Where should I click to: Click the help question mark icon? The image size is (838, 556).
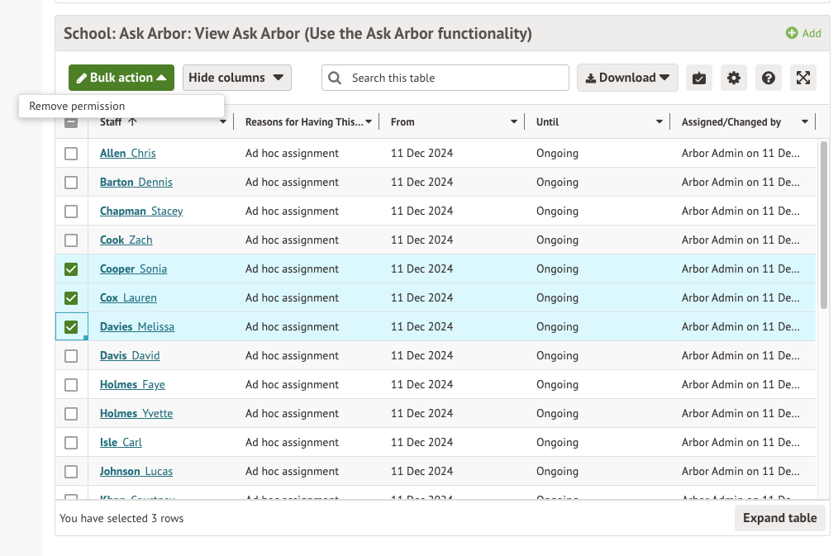(x=768, y=77)
